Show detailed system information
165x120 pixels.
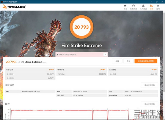coord(150,85)
